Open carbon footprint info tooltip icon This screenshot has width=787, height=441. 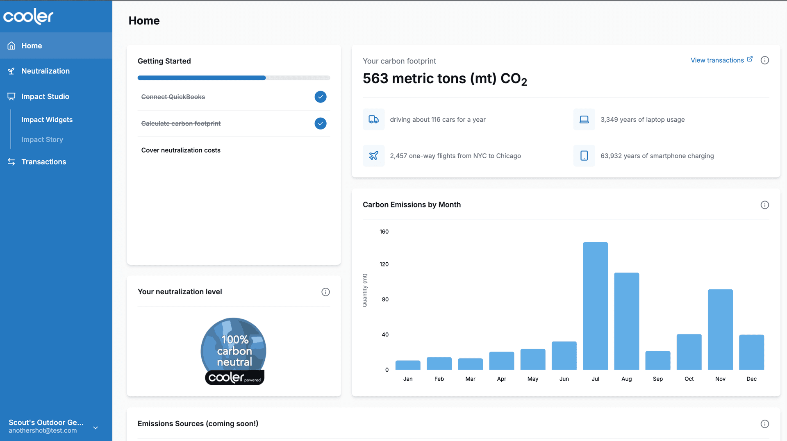point(765,60)
